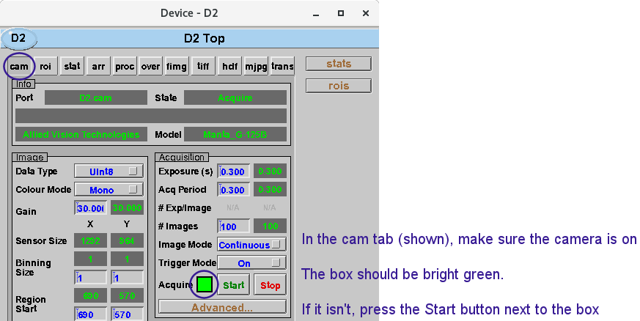Select the over tab
Image resolution: width=640 pixels, height=321 pixels.
coord(150,66)
